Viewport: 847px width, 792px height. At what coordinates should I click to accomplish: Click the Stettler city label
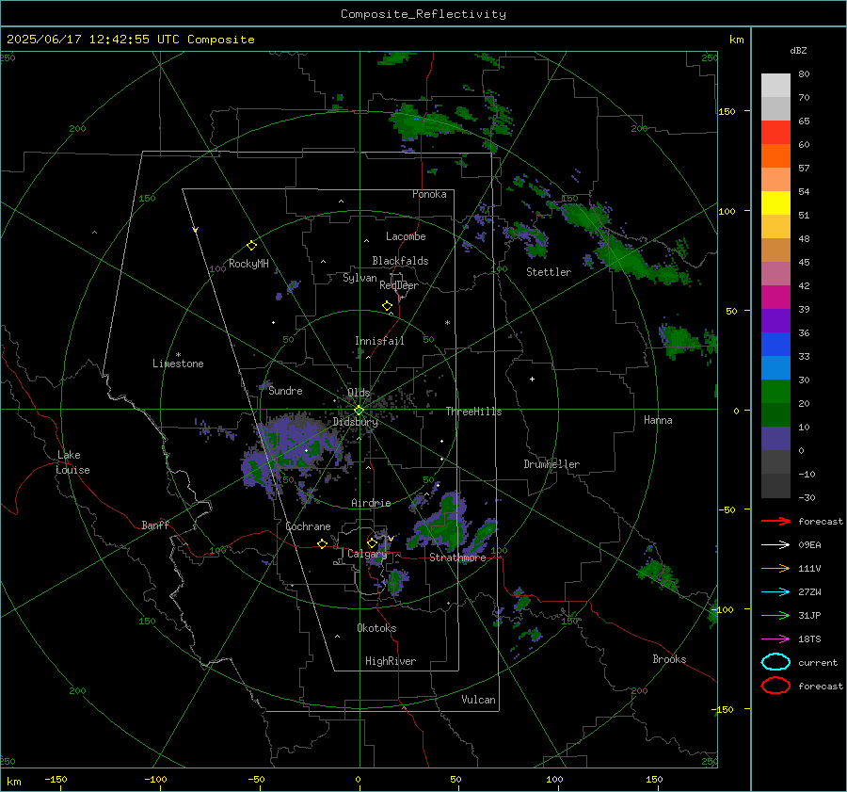click(549, 272)
